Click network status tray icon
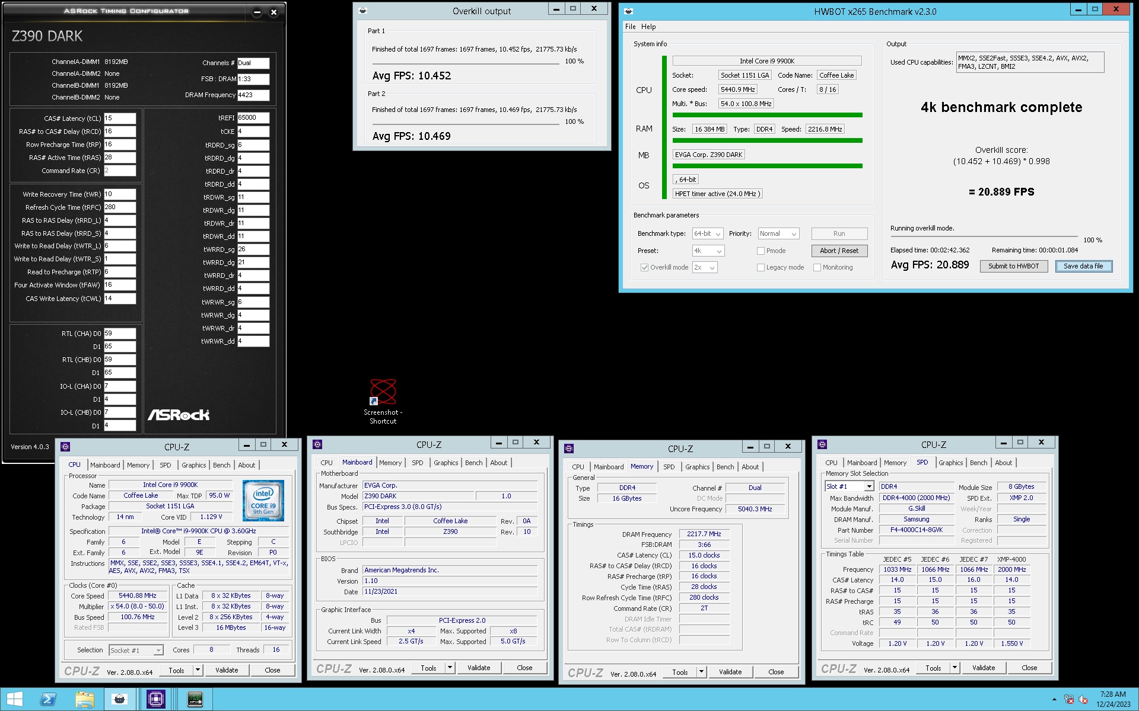1139x711 pixels. [x=1069, y=700]
